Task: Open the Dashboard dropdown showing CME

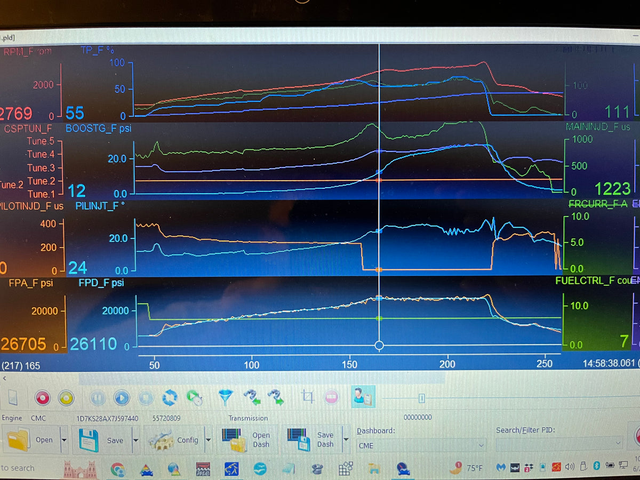Action: [421, 445]
